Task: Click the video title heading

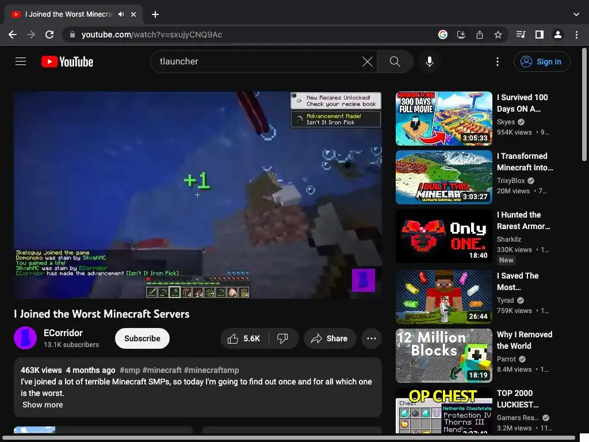Action: click(102, 314)
